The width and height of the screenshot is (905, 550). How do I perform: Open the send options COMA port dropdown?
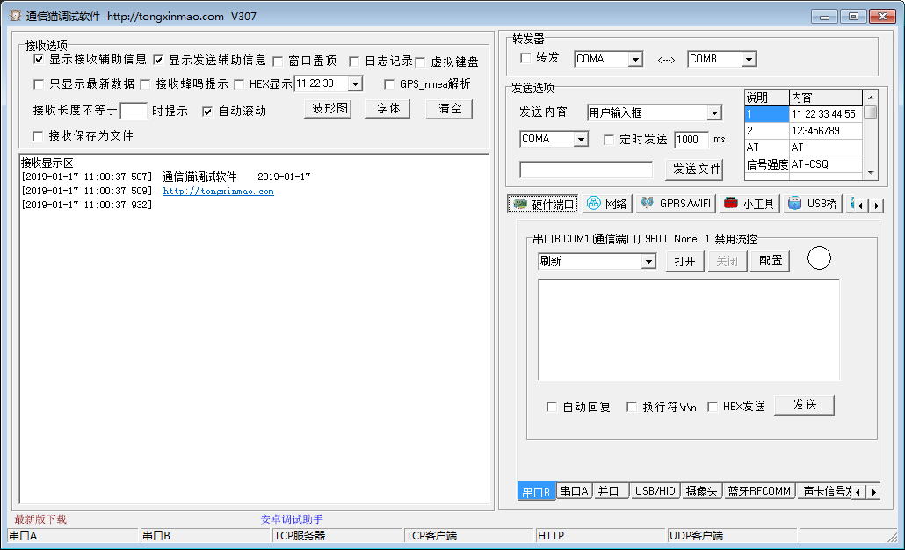click(581, 139)
